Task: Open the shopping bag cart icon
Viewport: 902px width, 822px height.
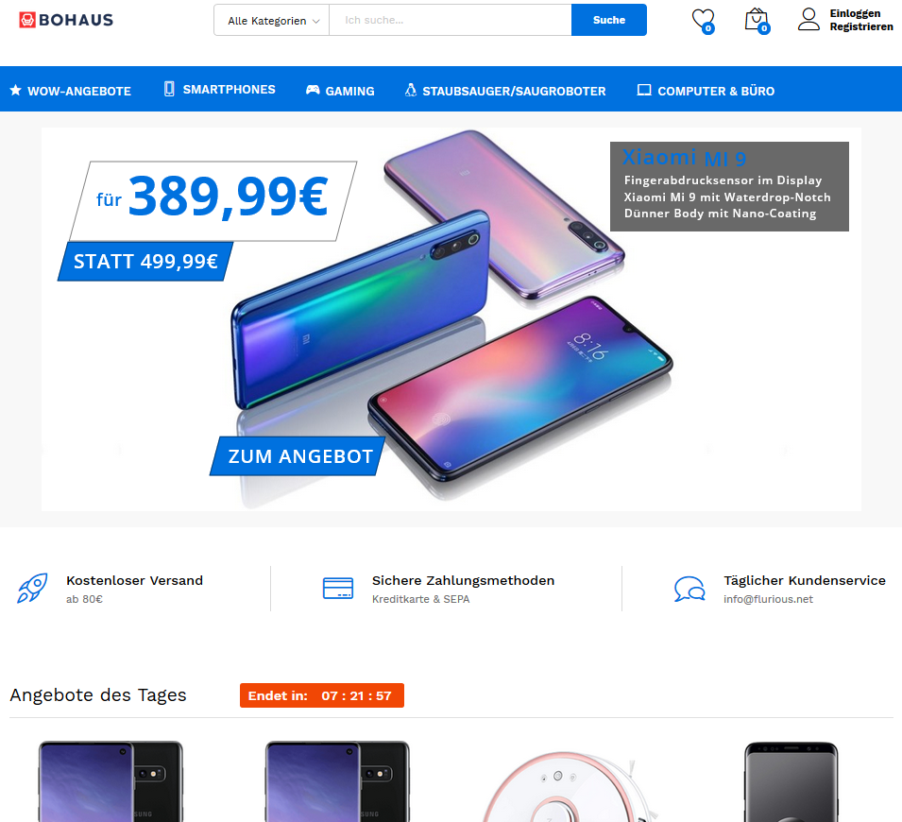Action: coord(757,21)
